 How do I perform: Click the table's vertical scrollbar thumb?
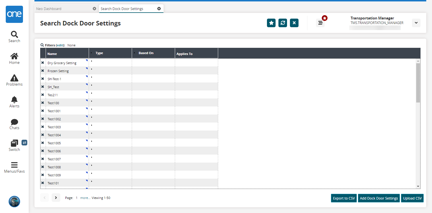pos(418,82)
